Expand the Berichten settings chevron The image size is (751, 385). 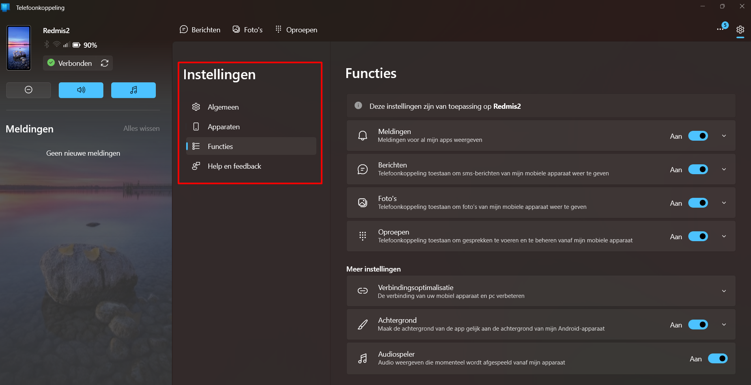(724, 169)
